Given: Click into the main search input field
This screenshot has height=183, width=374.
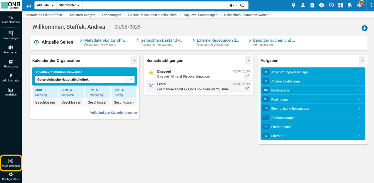Looking at the screenshot, I should click(x=155, y=5).
